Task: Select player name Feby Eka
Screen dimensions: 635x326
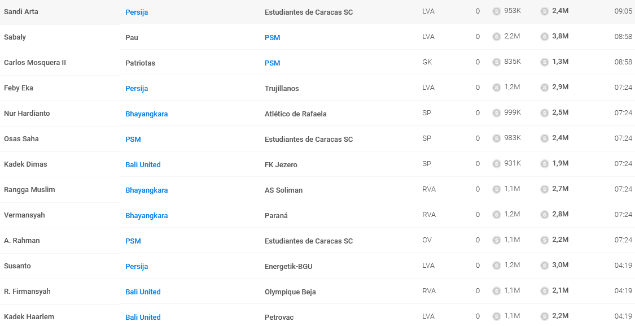Action: [19, 88]
